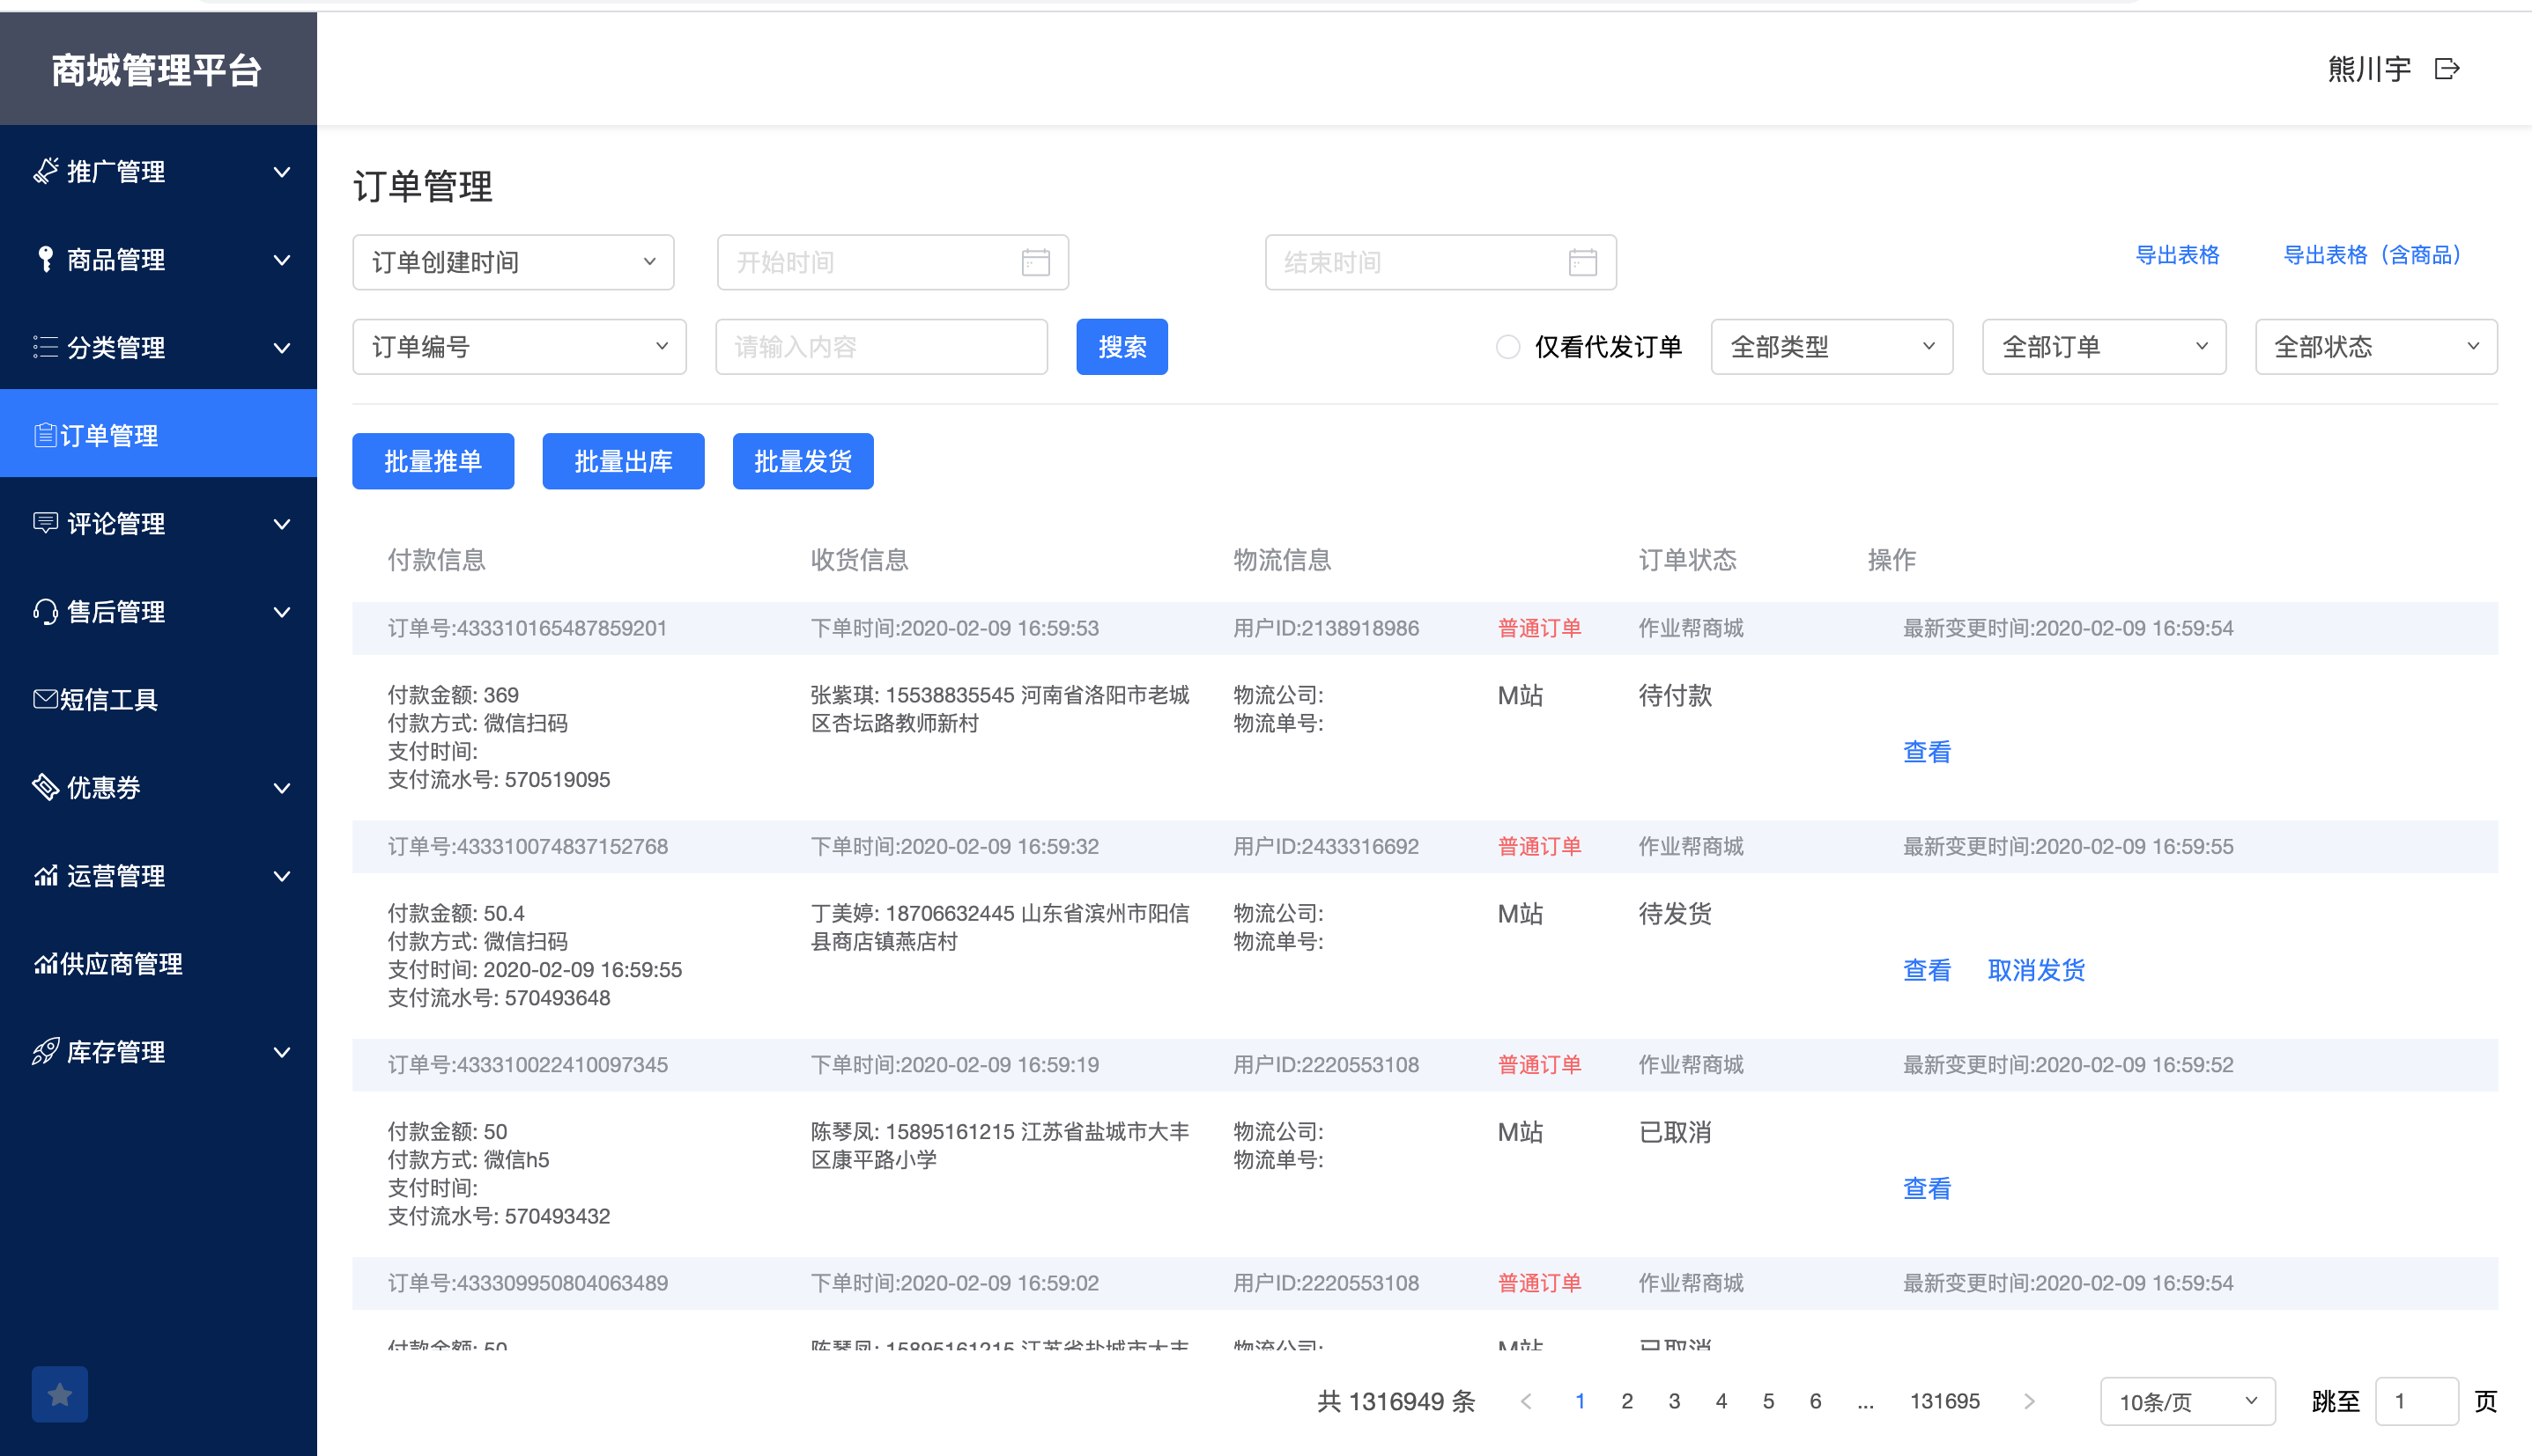2532x1456 pixels.
Task: Expand 分类管理 menu chevron
Action: click(x=282, y=348)
